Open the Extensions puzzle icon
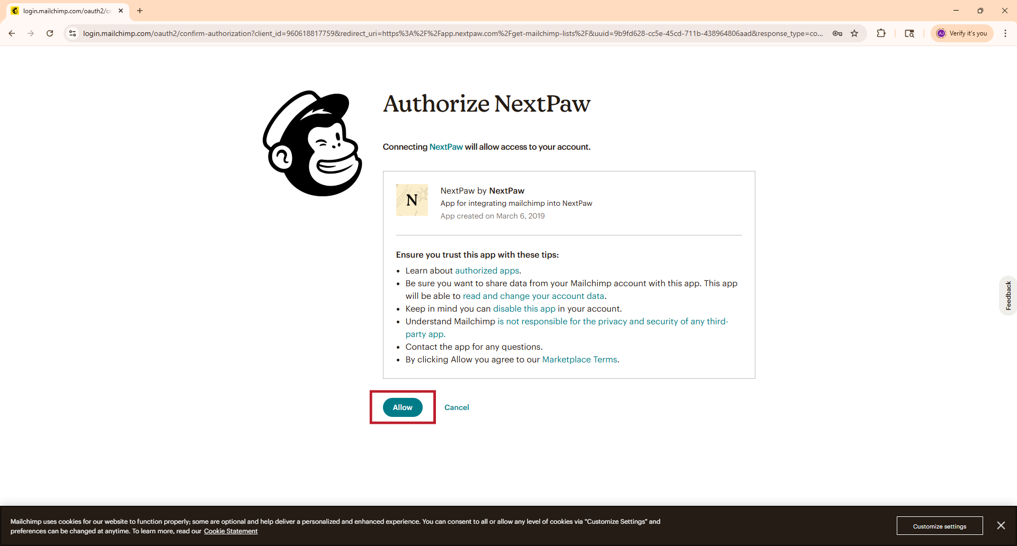This screenshot has height=546, width=1017. click(x=881, y=33)
